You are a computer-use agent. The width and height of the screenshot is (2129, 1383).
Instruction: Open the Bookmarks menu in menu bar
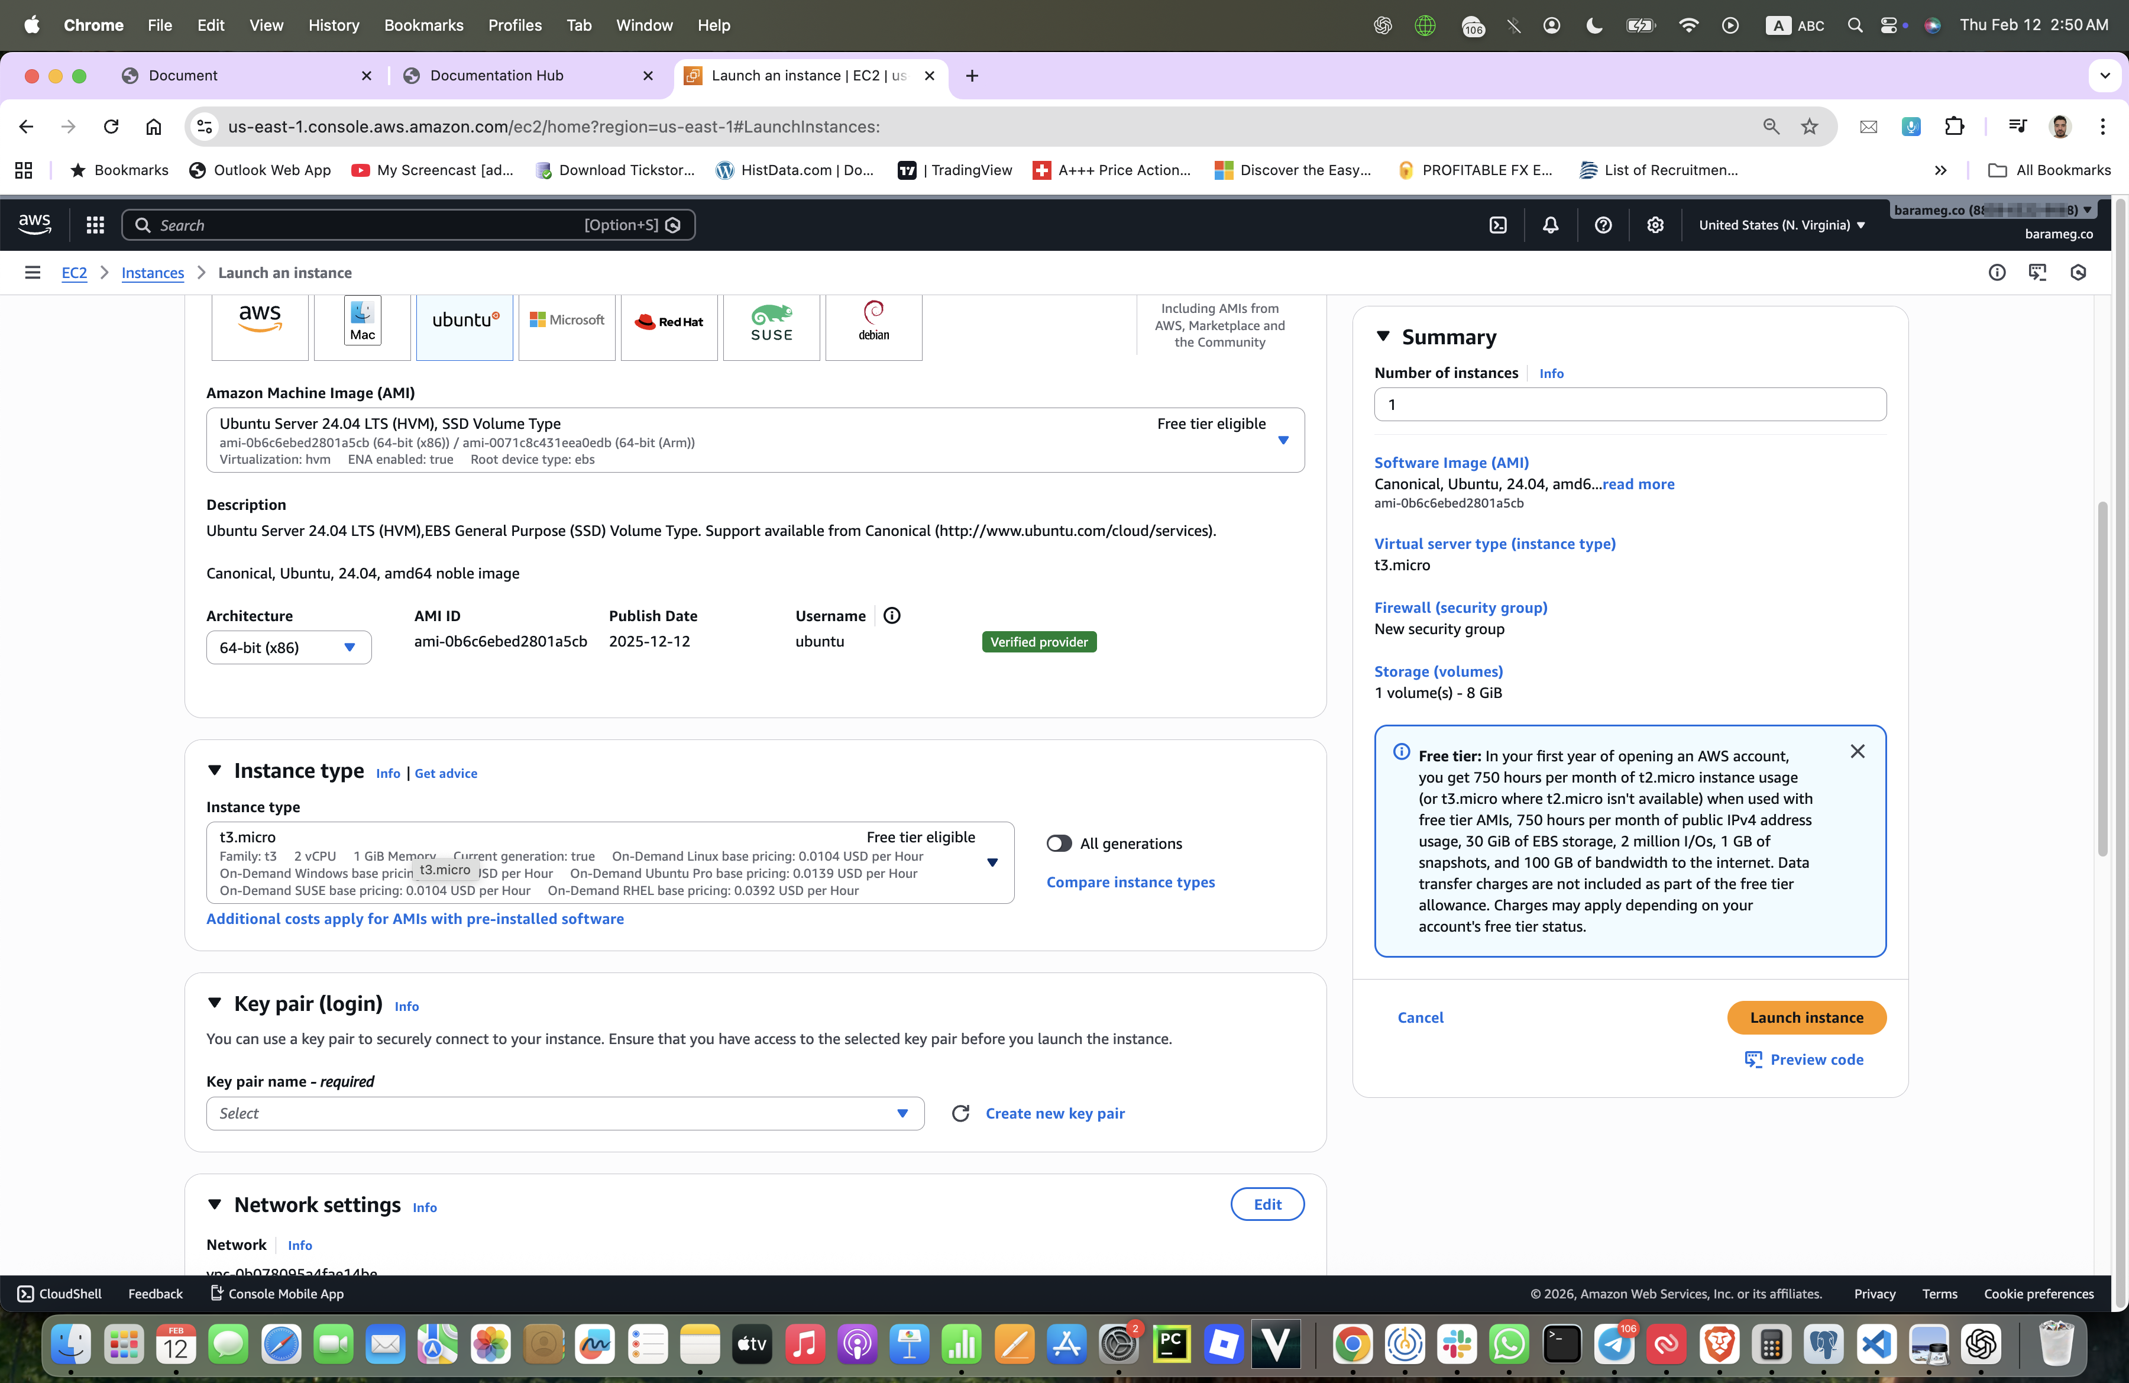click(x=423, y=25)
